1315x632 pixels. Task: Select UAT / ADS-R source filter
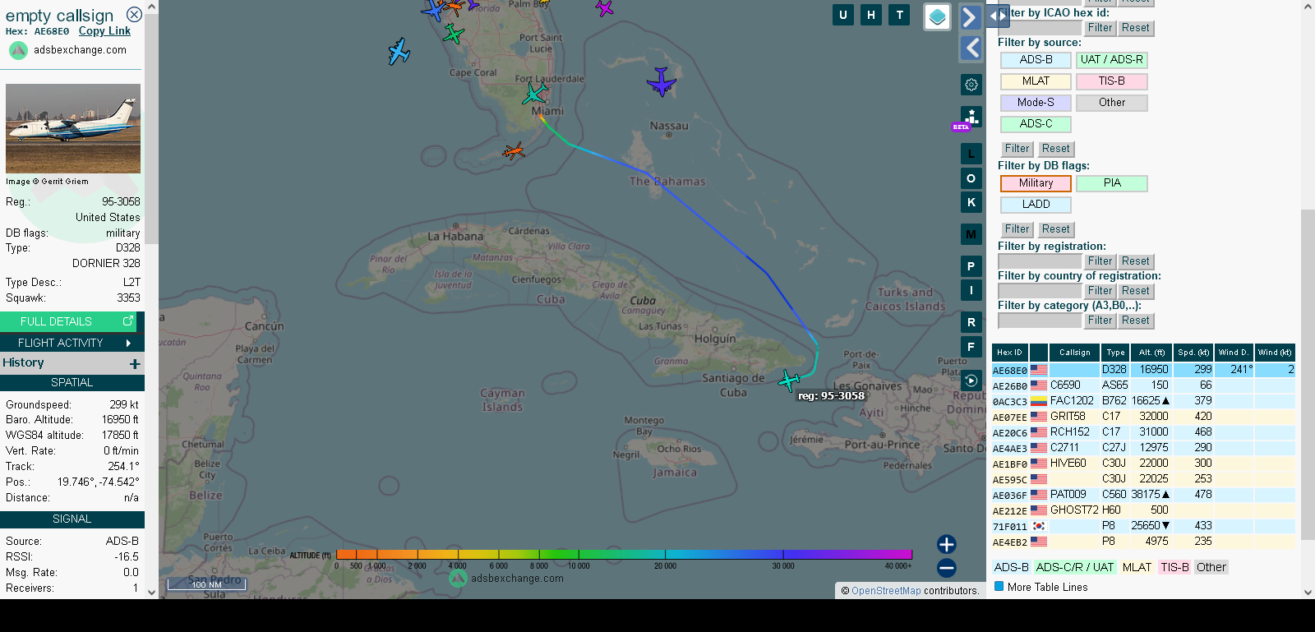1111,60
